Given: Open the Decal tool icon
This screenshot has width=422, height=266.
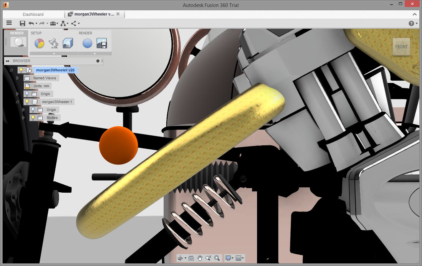Looking at the screenshot, I should tap(68, 43).
